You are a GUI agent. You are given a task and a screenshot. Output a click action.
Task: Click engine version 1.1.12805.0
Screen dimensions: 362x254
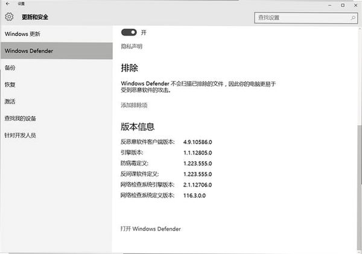[x=198, y=153]
